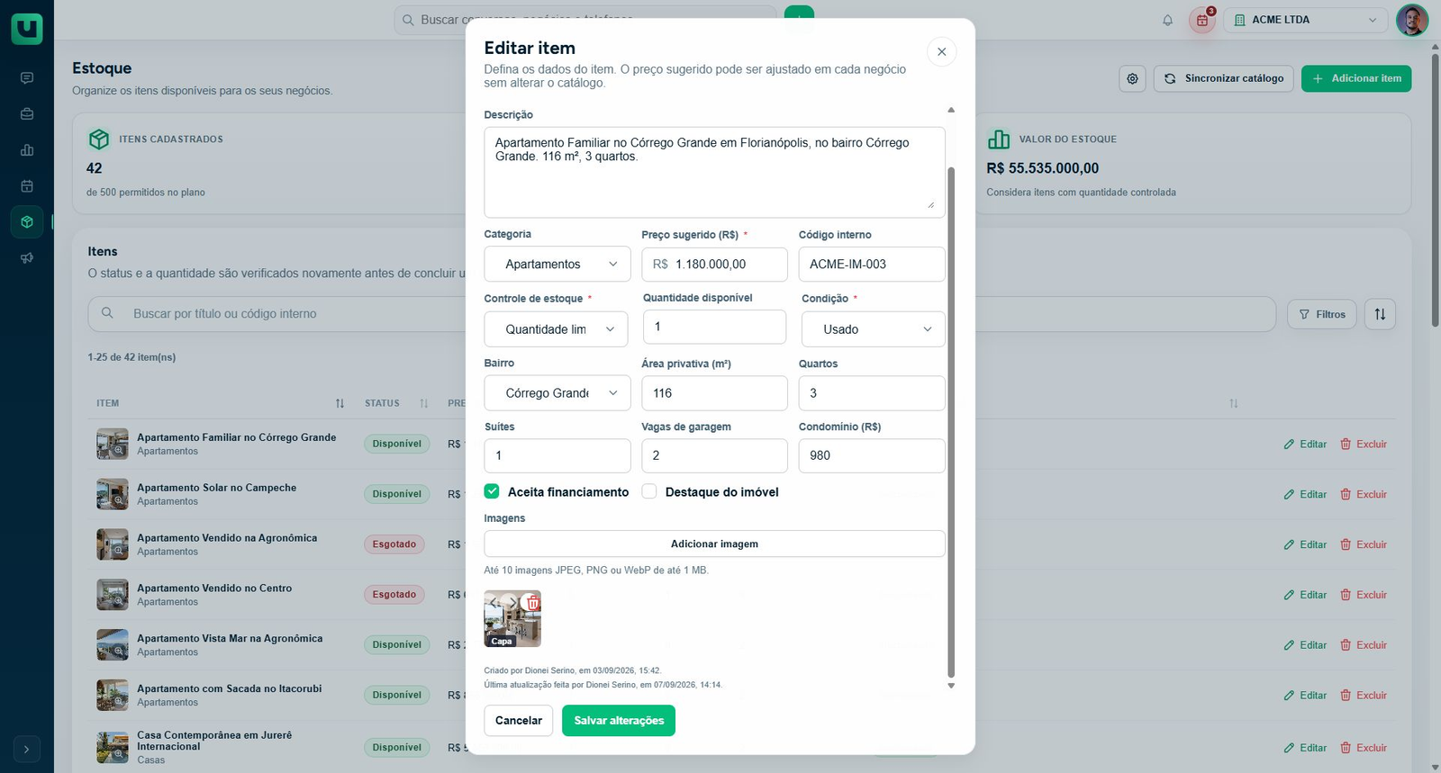The height and width of the screenshot is (773, 1441).
Task: Click the Condomínio field showing 980
Action: [872, 455]
